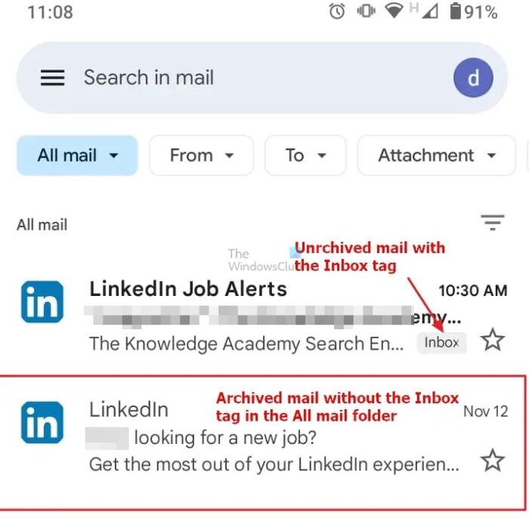Tap the archived LinkedIn email sender logo
529x518 pixels.
coord(42,422)
